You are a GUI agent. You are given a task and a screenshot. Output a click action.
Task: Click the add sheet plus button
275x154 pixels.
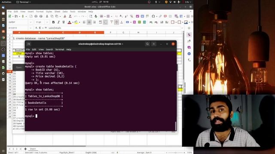25,149
